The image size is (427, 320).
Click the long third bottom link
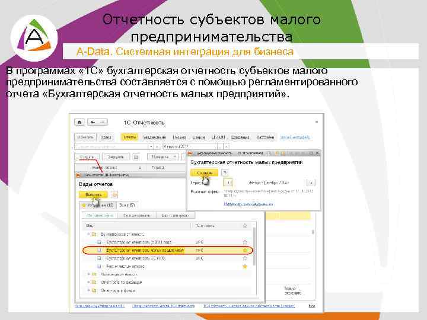tap(249, 306)
